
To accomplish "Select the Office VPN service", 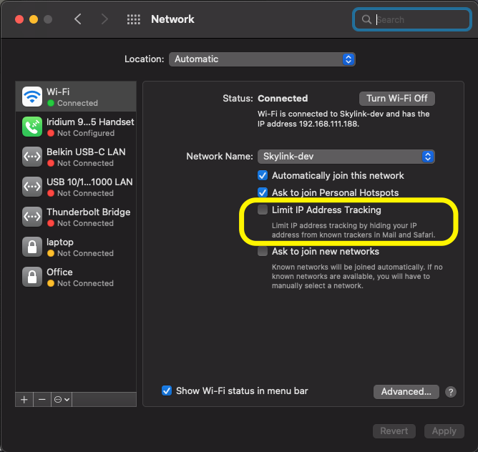I will [x=76, y=277].
